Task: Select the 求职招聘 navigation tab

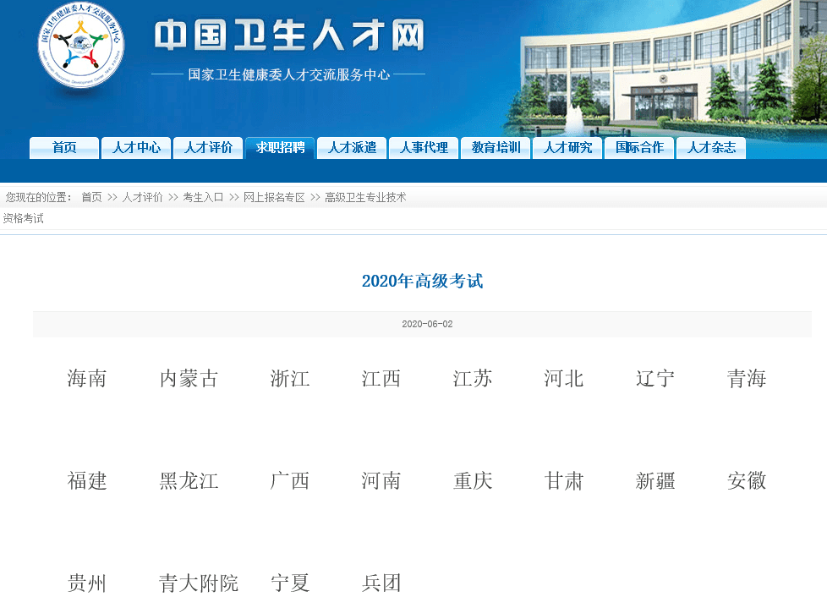Action: (280, 148)
